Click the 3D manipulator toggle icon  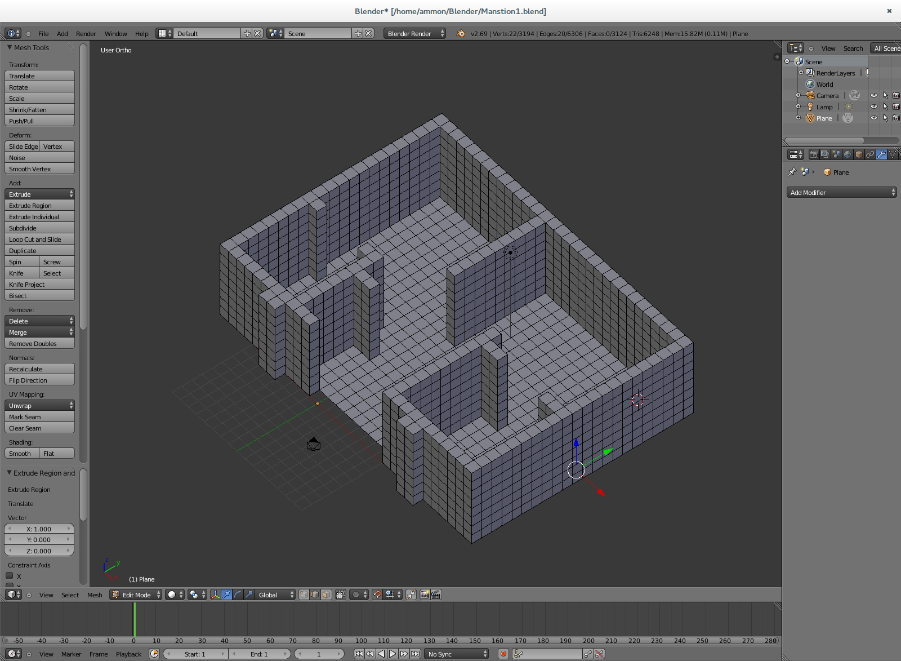(215, 595)
